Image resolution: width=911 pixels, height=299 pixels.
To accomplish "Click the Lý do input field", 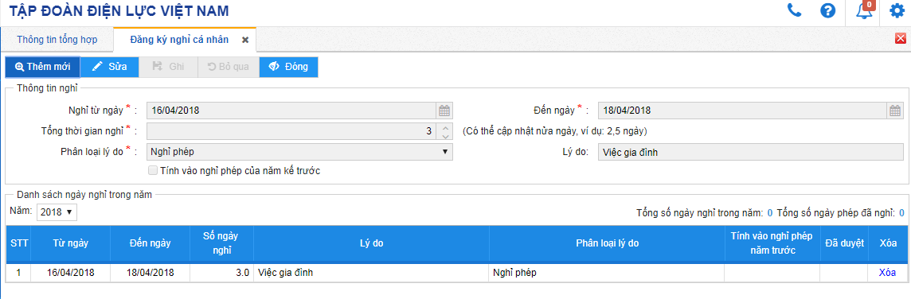I will point(750,152).
